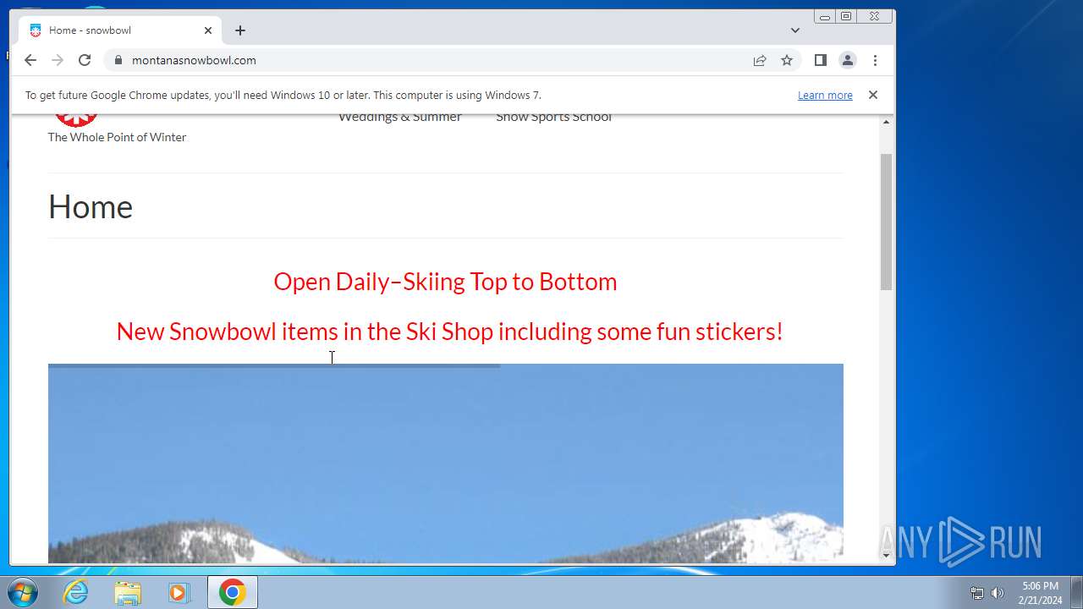Screen dimensions: 1083x609
Task: Reload the current page
Action: click(85, 60)
